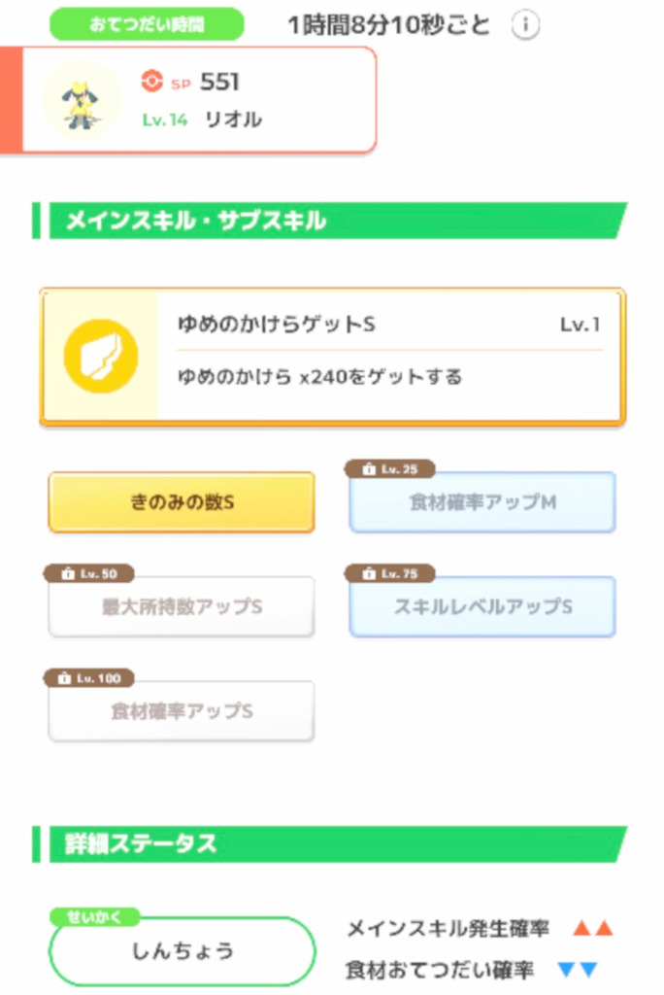
Task: Tap the info icon beside helping time
Action: pos(525,25)
